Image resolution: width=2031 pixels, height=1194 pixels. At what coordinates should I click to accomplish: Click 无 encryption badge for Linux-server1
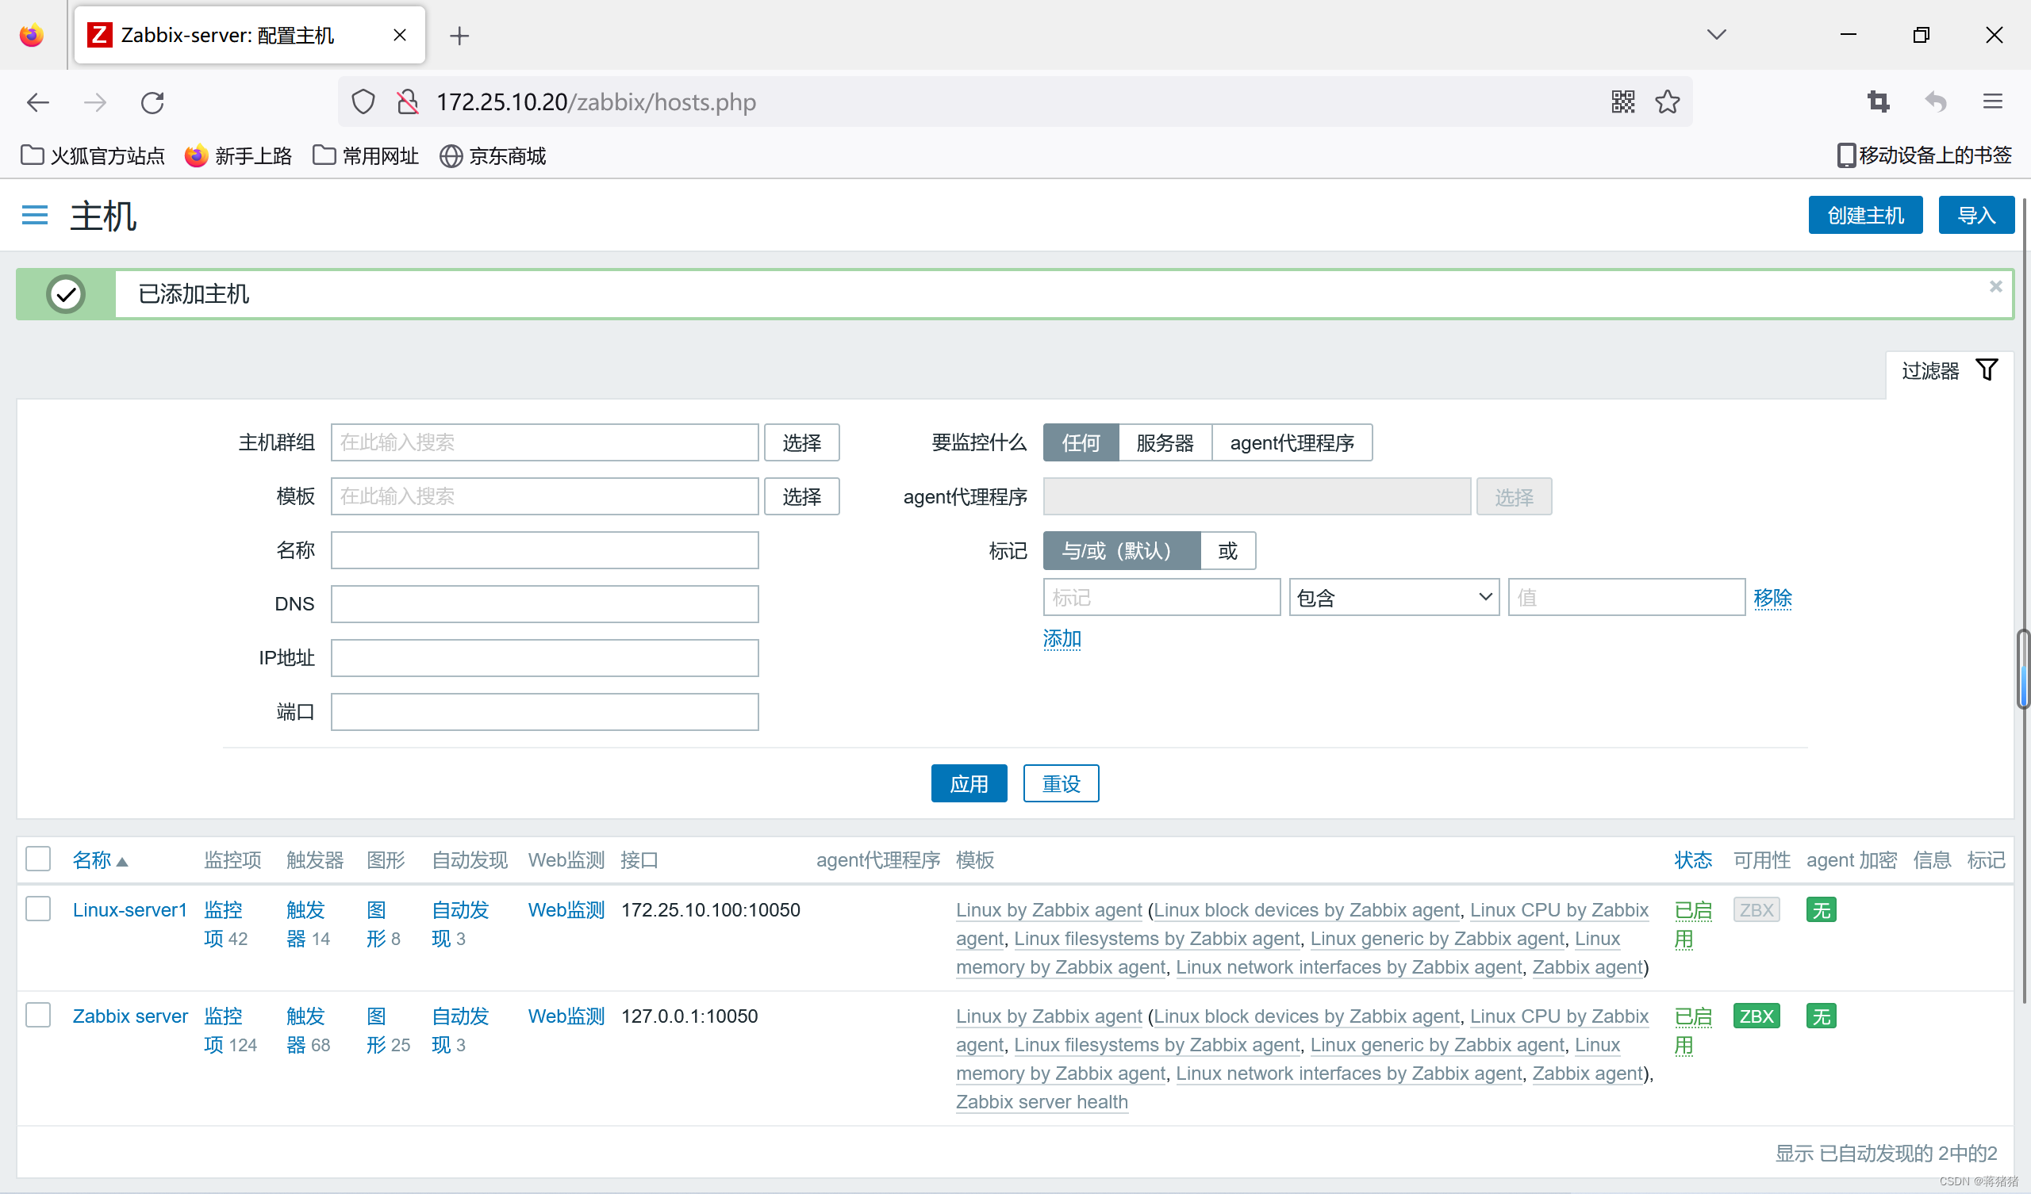1822,909
